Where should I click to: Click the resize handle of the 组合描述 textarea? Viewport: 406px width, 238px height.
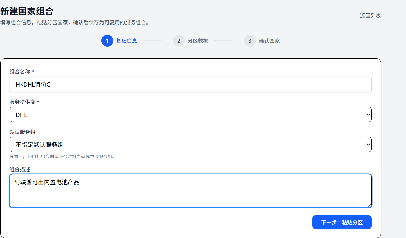pos(369,205)
